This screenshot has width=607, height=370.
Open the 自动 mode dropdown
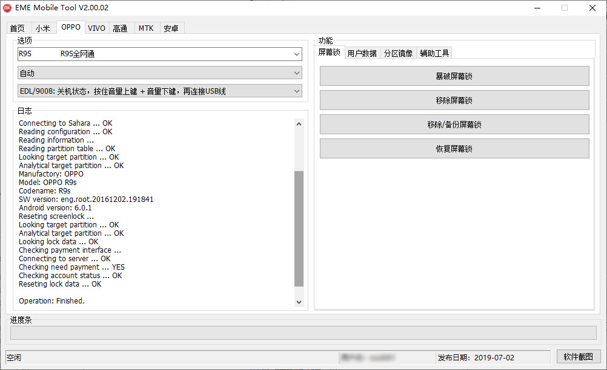pos(160,73)
